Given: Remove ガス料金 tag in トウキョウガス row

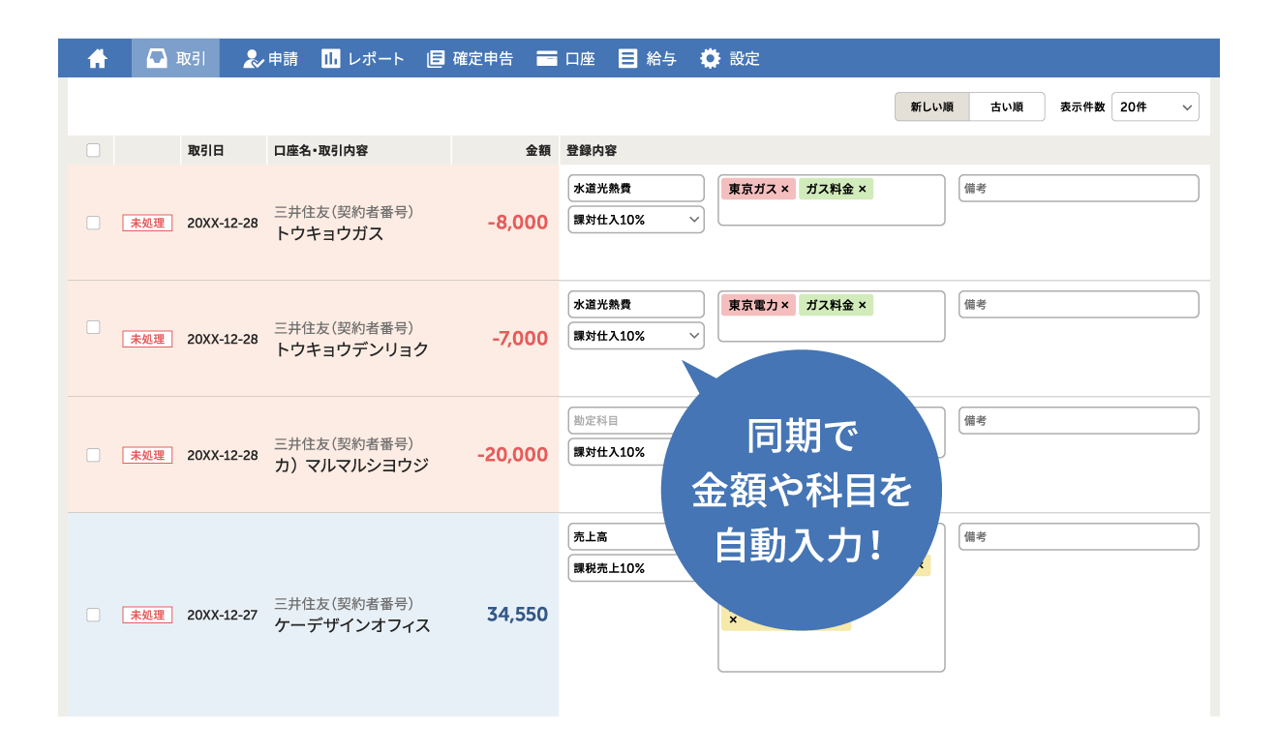Looking at the screenshot, I should click(862, 190).
